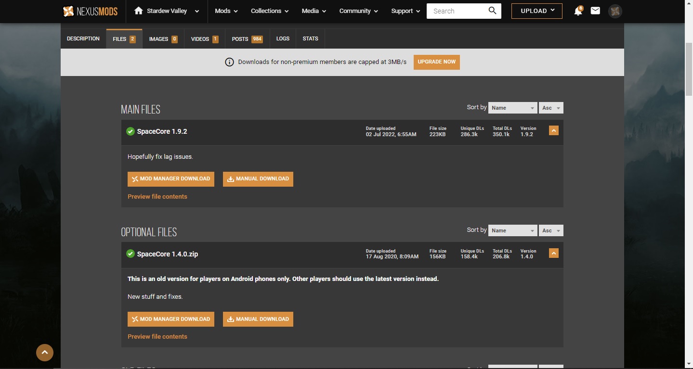The height and width of the screenshot is (369, 693).
Task: Click the scrollbar down arrow
Action: click(689, 364)
